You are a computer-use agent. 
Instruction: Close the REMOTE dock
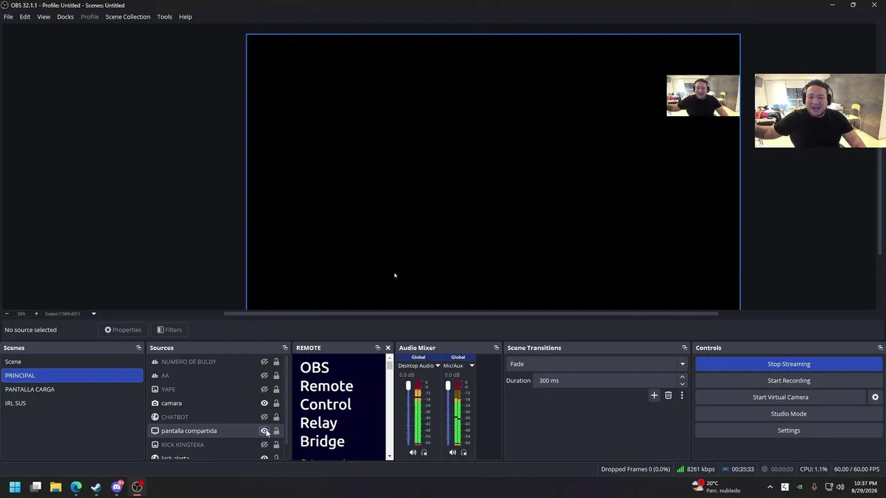pyautogui.click(x=388, y=348)
